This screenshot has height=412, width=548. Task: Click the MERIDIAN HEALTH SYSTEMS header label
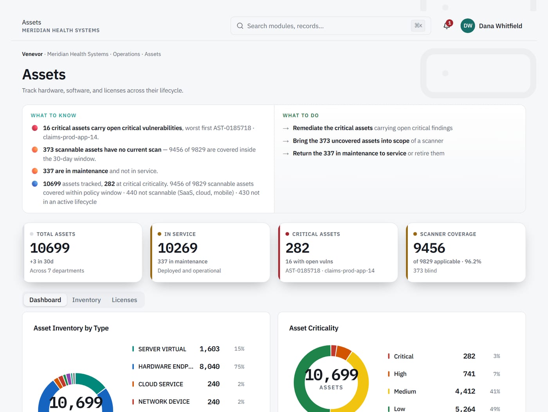pos(61,30)
